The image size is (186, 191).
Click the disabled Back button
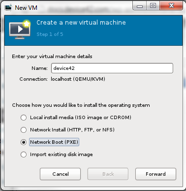[x=108, y=174]
